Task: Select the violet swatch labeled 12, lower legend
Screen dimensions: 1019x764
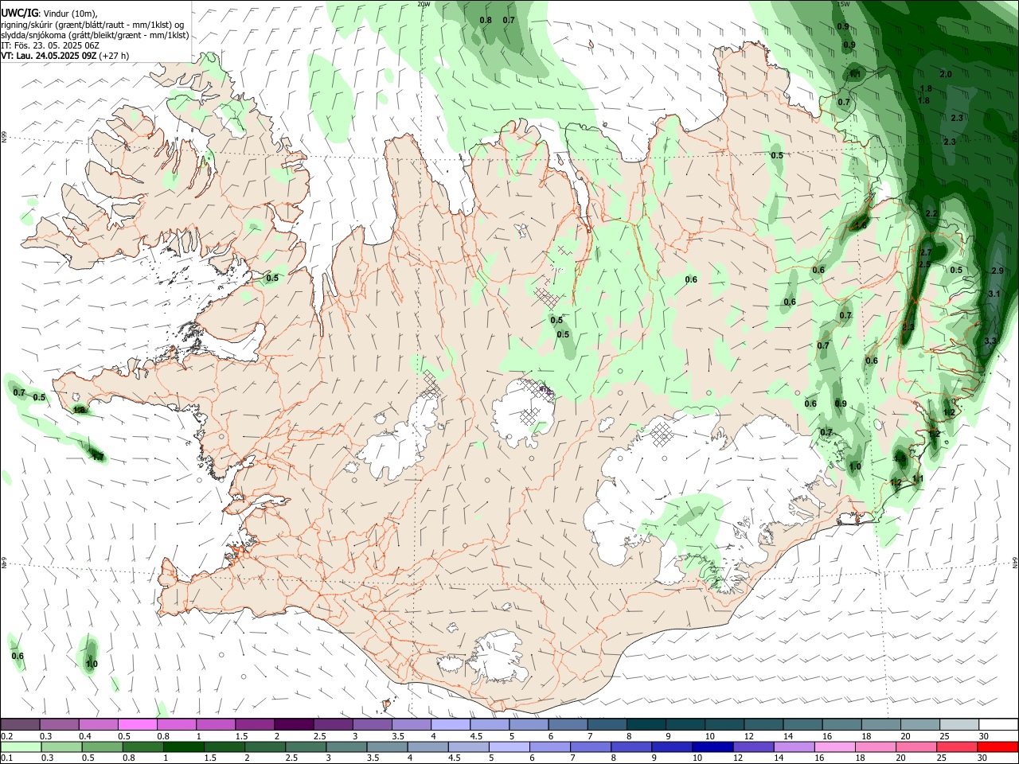Action: pyautogui.click(x=754, y=746)
